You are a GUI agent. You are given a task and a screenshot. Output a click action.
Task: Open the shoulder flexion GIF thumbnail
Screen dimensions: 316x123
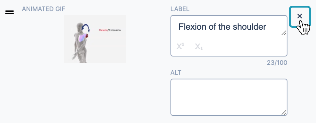pos(95,39)
